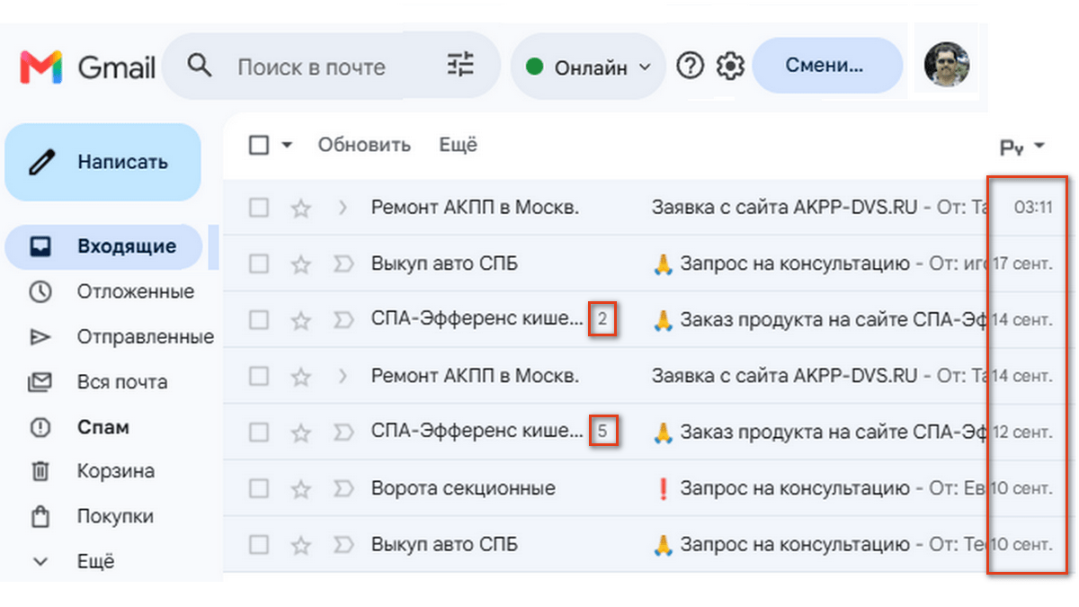
Task: Click the Смени... button
Action: [x=827, y=66]
